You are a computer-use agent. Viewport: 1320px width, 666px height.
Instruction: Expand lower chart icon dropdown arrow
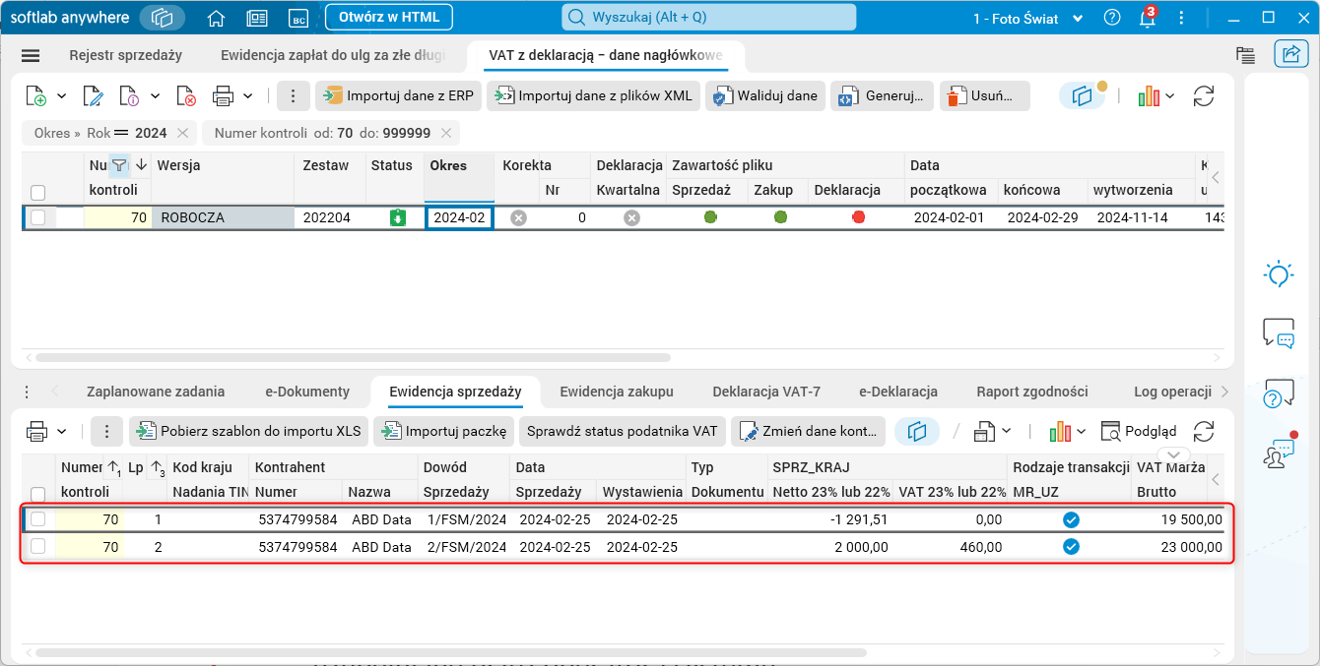[1082, 431]
